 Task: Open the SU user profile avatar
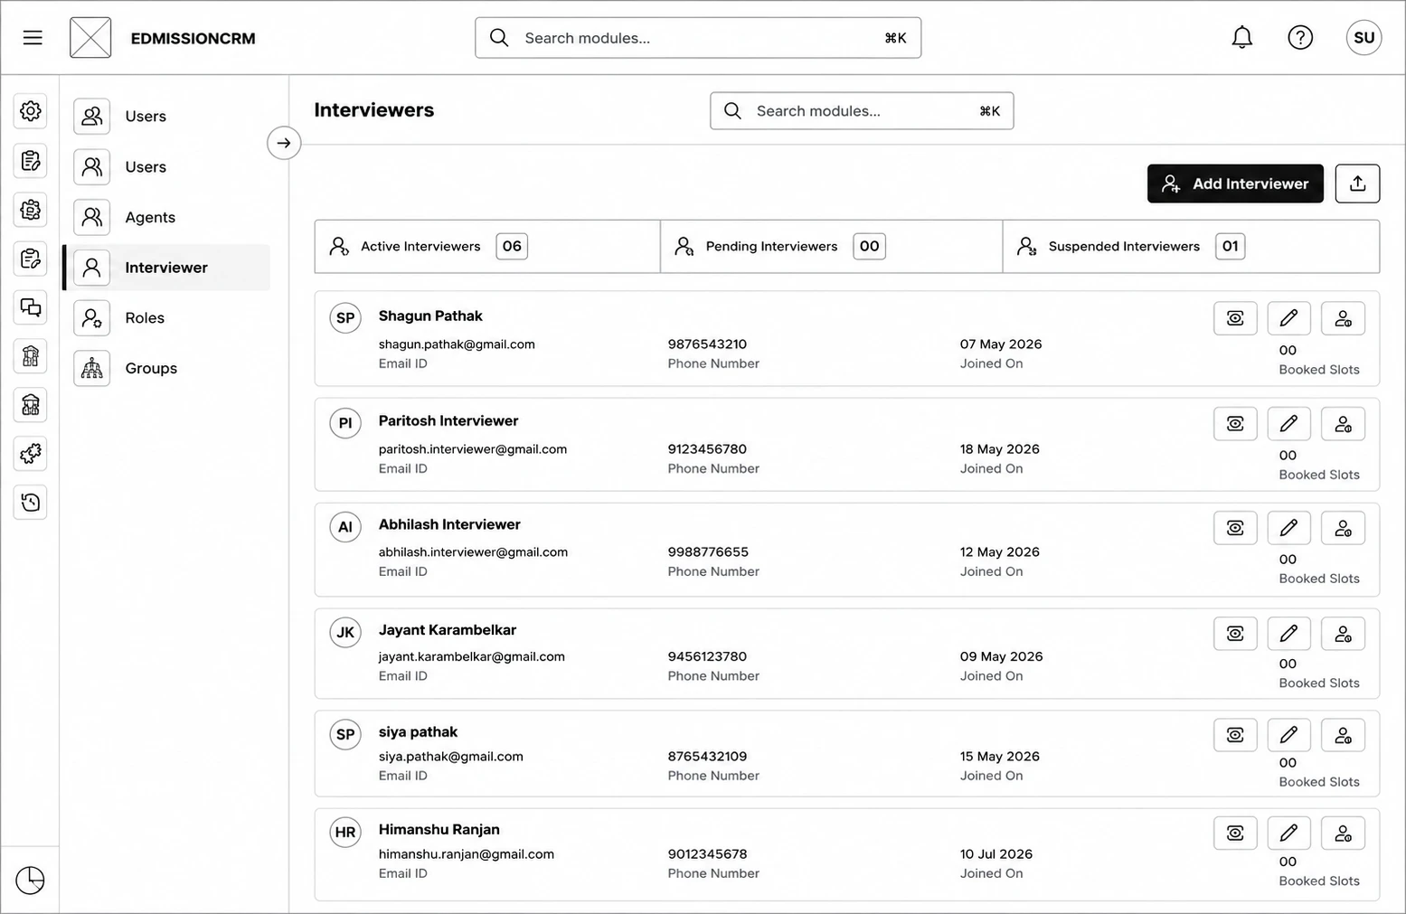click(x=1364, y=37)
